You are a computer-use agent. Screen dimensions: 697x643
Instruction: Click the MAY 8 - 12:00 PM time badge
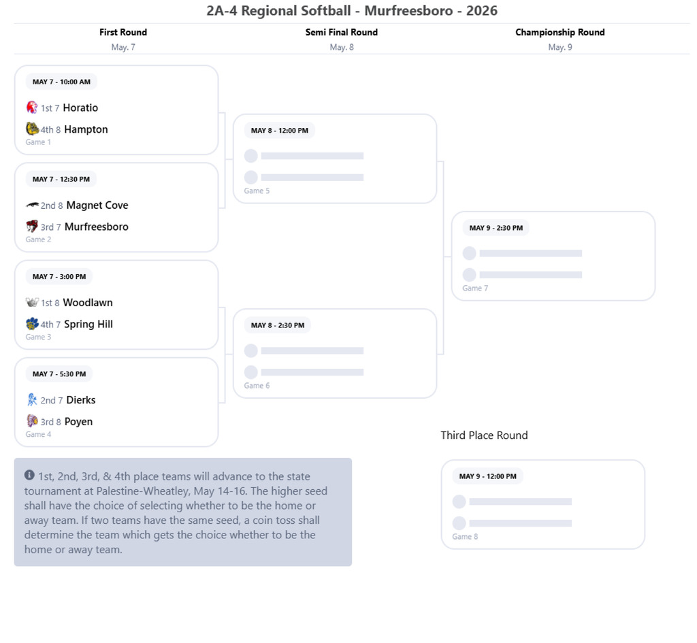pos(280,130)
